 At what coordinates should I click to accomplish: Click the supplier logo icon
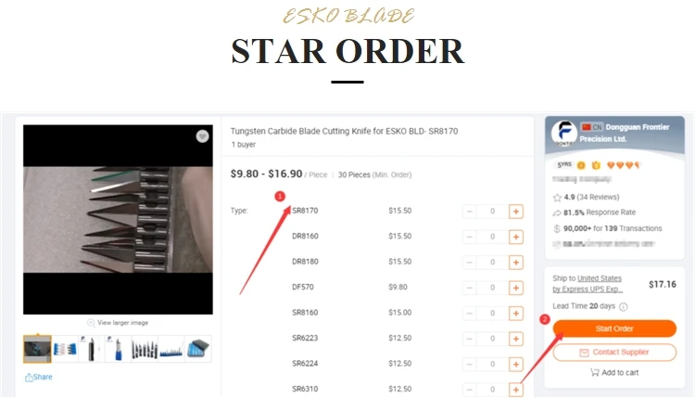564,133
